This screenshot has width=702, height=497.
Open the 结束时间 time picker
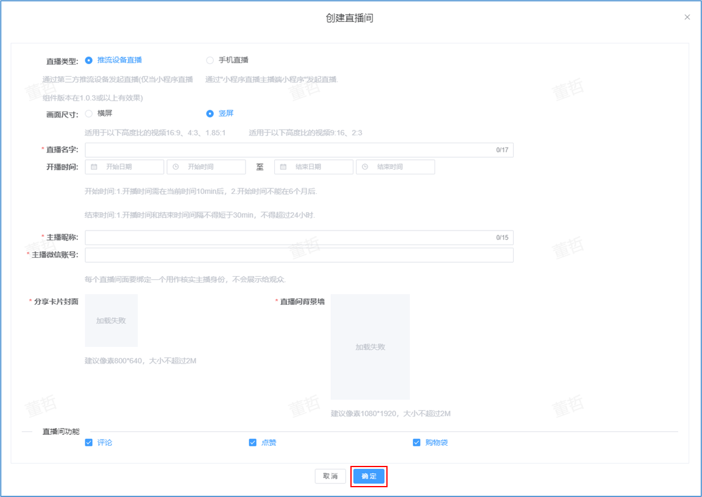[x=395, y=166]
